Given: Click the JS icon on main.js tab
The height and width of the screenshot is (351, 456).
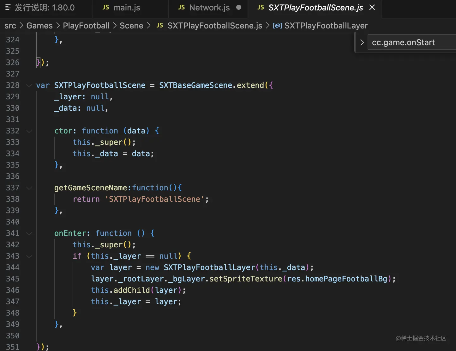Looking at the screenshot, I should point(105,7).
